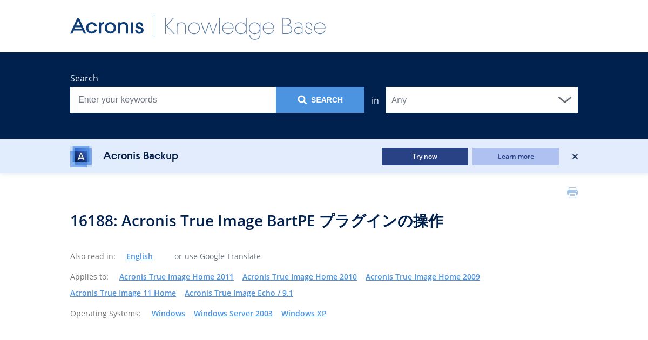Viewport: 648px width, 340px height.
Task: Click the 'Search' label above the field
Action: click(84, 78)
